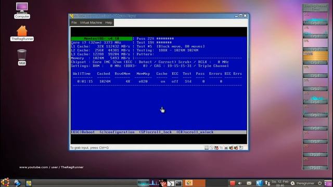The width and height of the screenshot is (333, 187).
Task: Click the VM window title bar icon
Action: [72, 16]
